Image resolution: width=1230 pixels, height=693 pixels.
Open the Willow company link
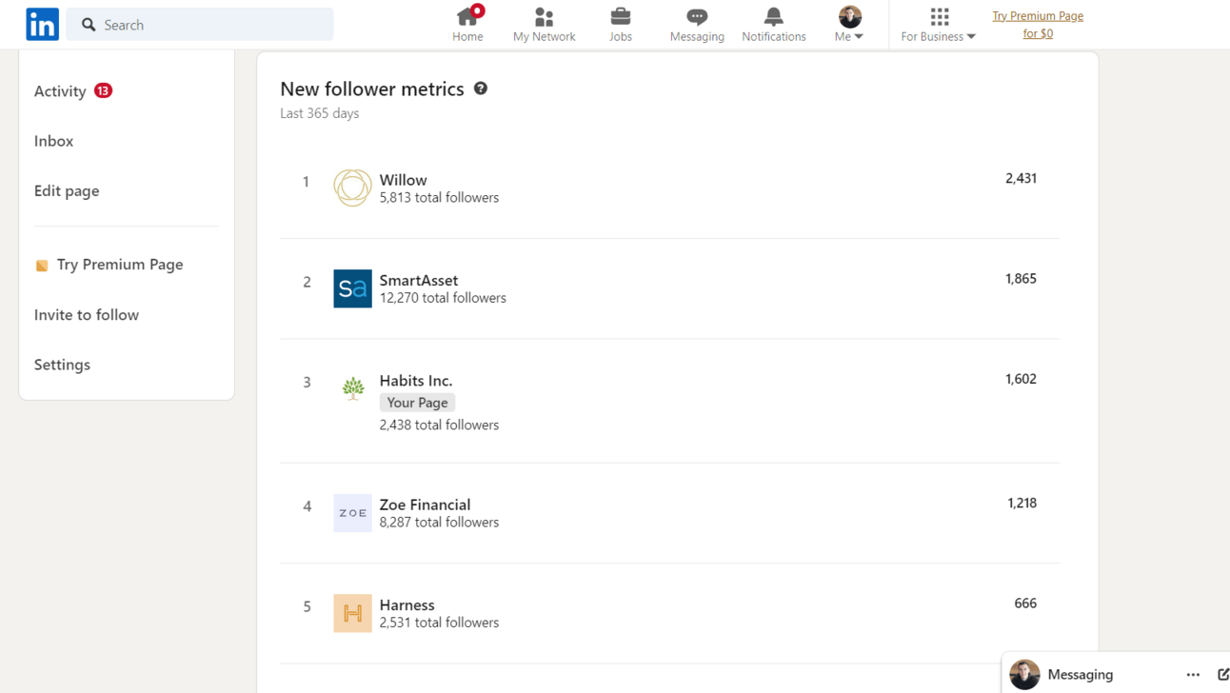[403, 180]
